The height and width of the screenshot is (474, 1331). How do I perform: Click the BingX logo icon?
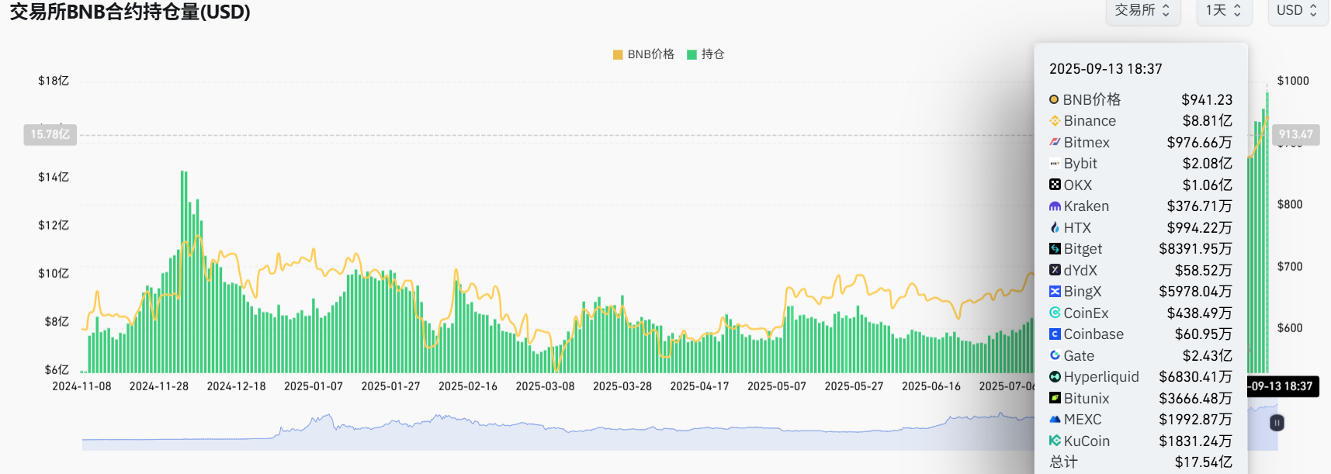pyautogui.click(x=1055, y=292)
